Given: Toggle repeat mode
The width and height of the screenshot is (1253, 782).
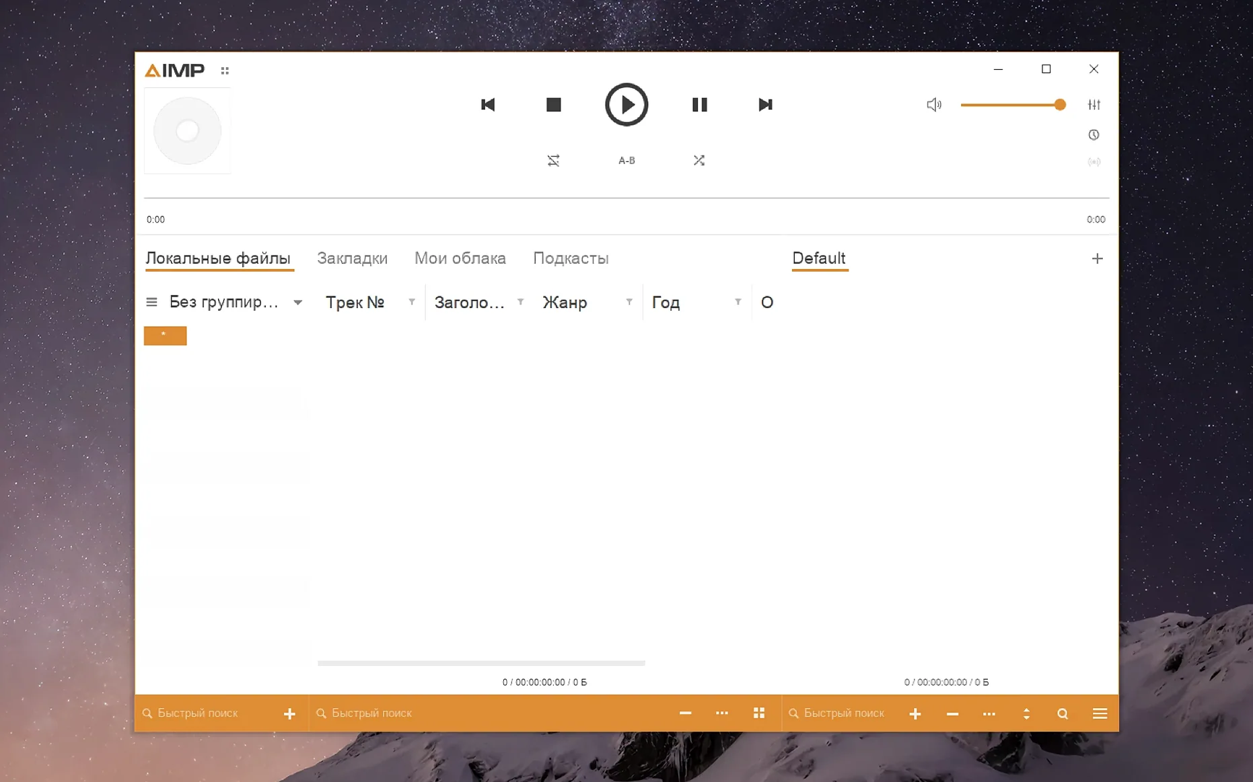Looking at the screenshot, I should pyautogui.click(x=553, y=160).
